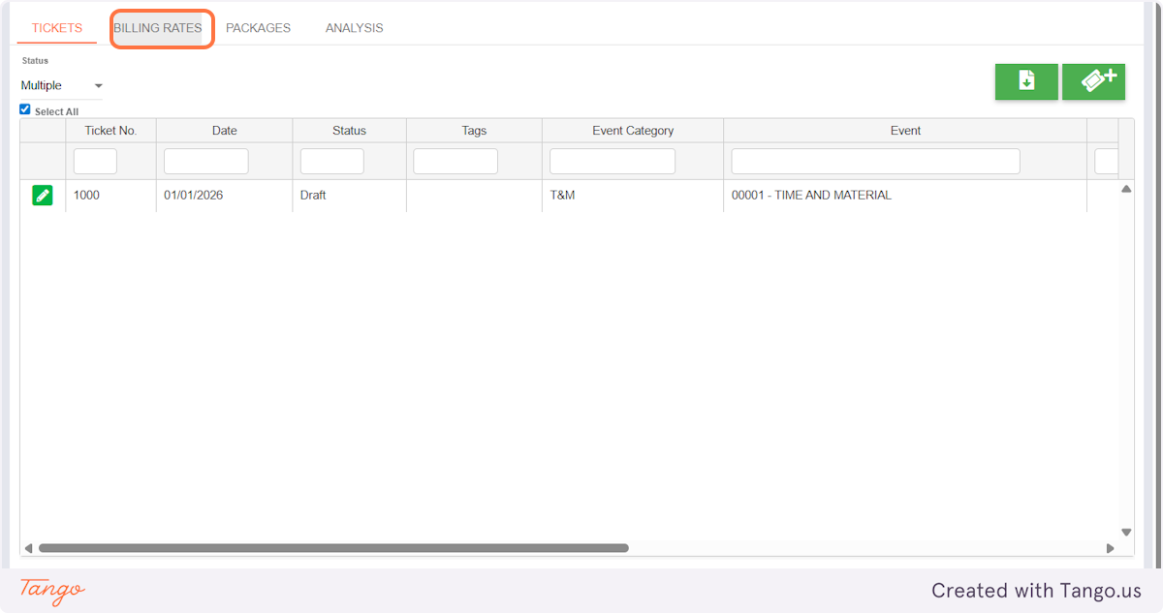Click the horizontal scrollbar right arrow
This screenshot has height=613, width=1163.
tap(1111, 548)
